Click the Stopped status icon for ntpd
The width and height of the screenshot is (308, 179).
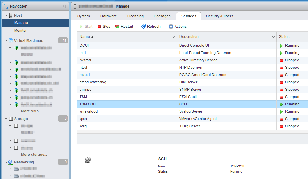point(281,68)
